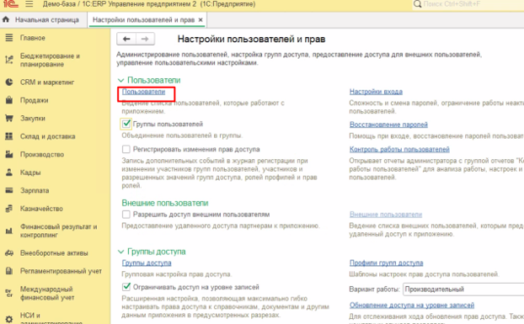This screenshot has height=324, width=524.
Task: Click the Главное section icon
Action: 9,38
